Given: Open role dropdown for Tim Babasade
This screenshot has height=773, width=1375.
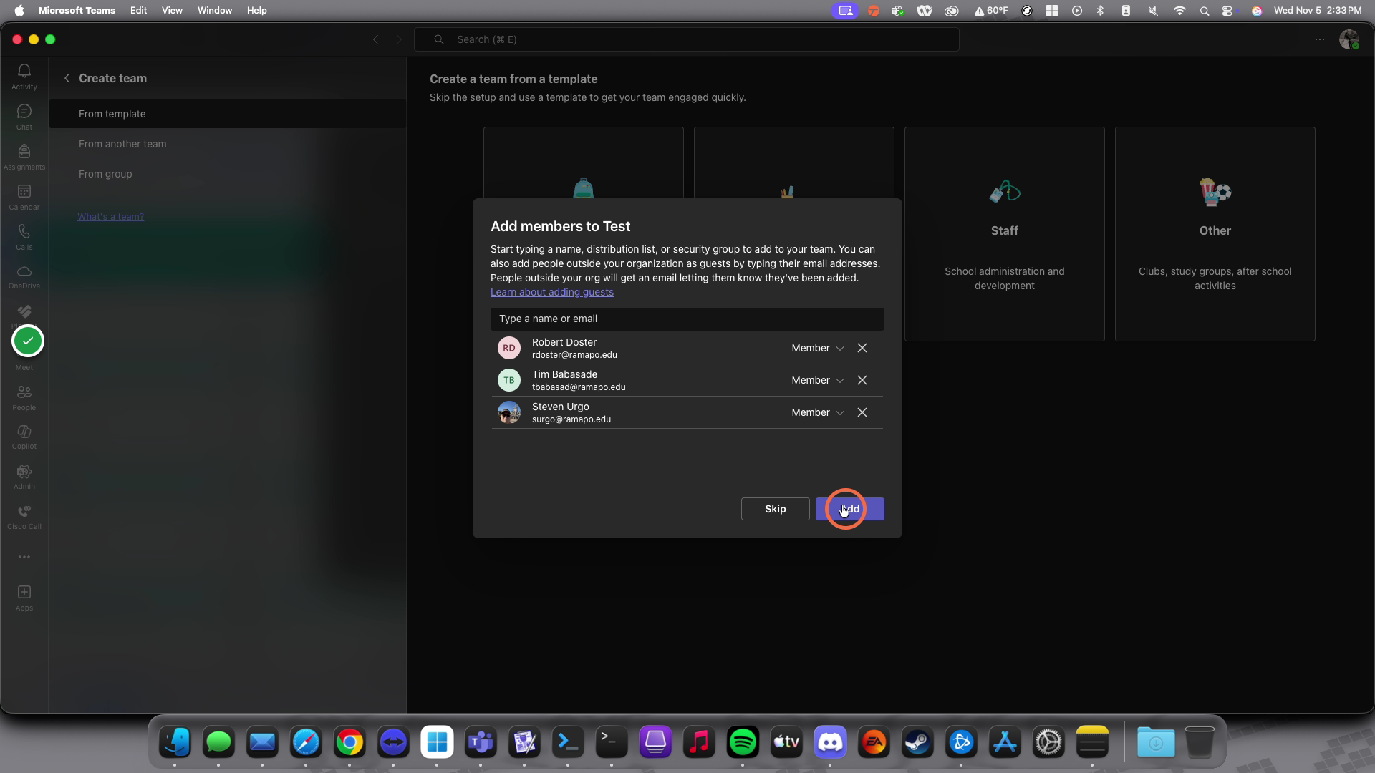Looking at the screenshot, I should coord(818,380).
